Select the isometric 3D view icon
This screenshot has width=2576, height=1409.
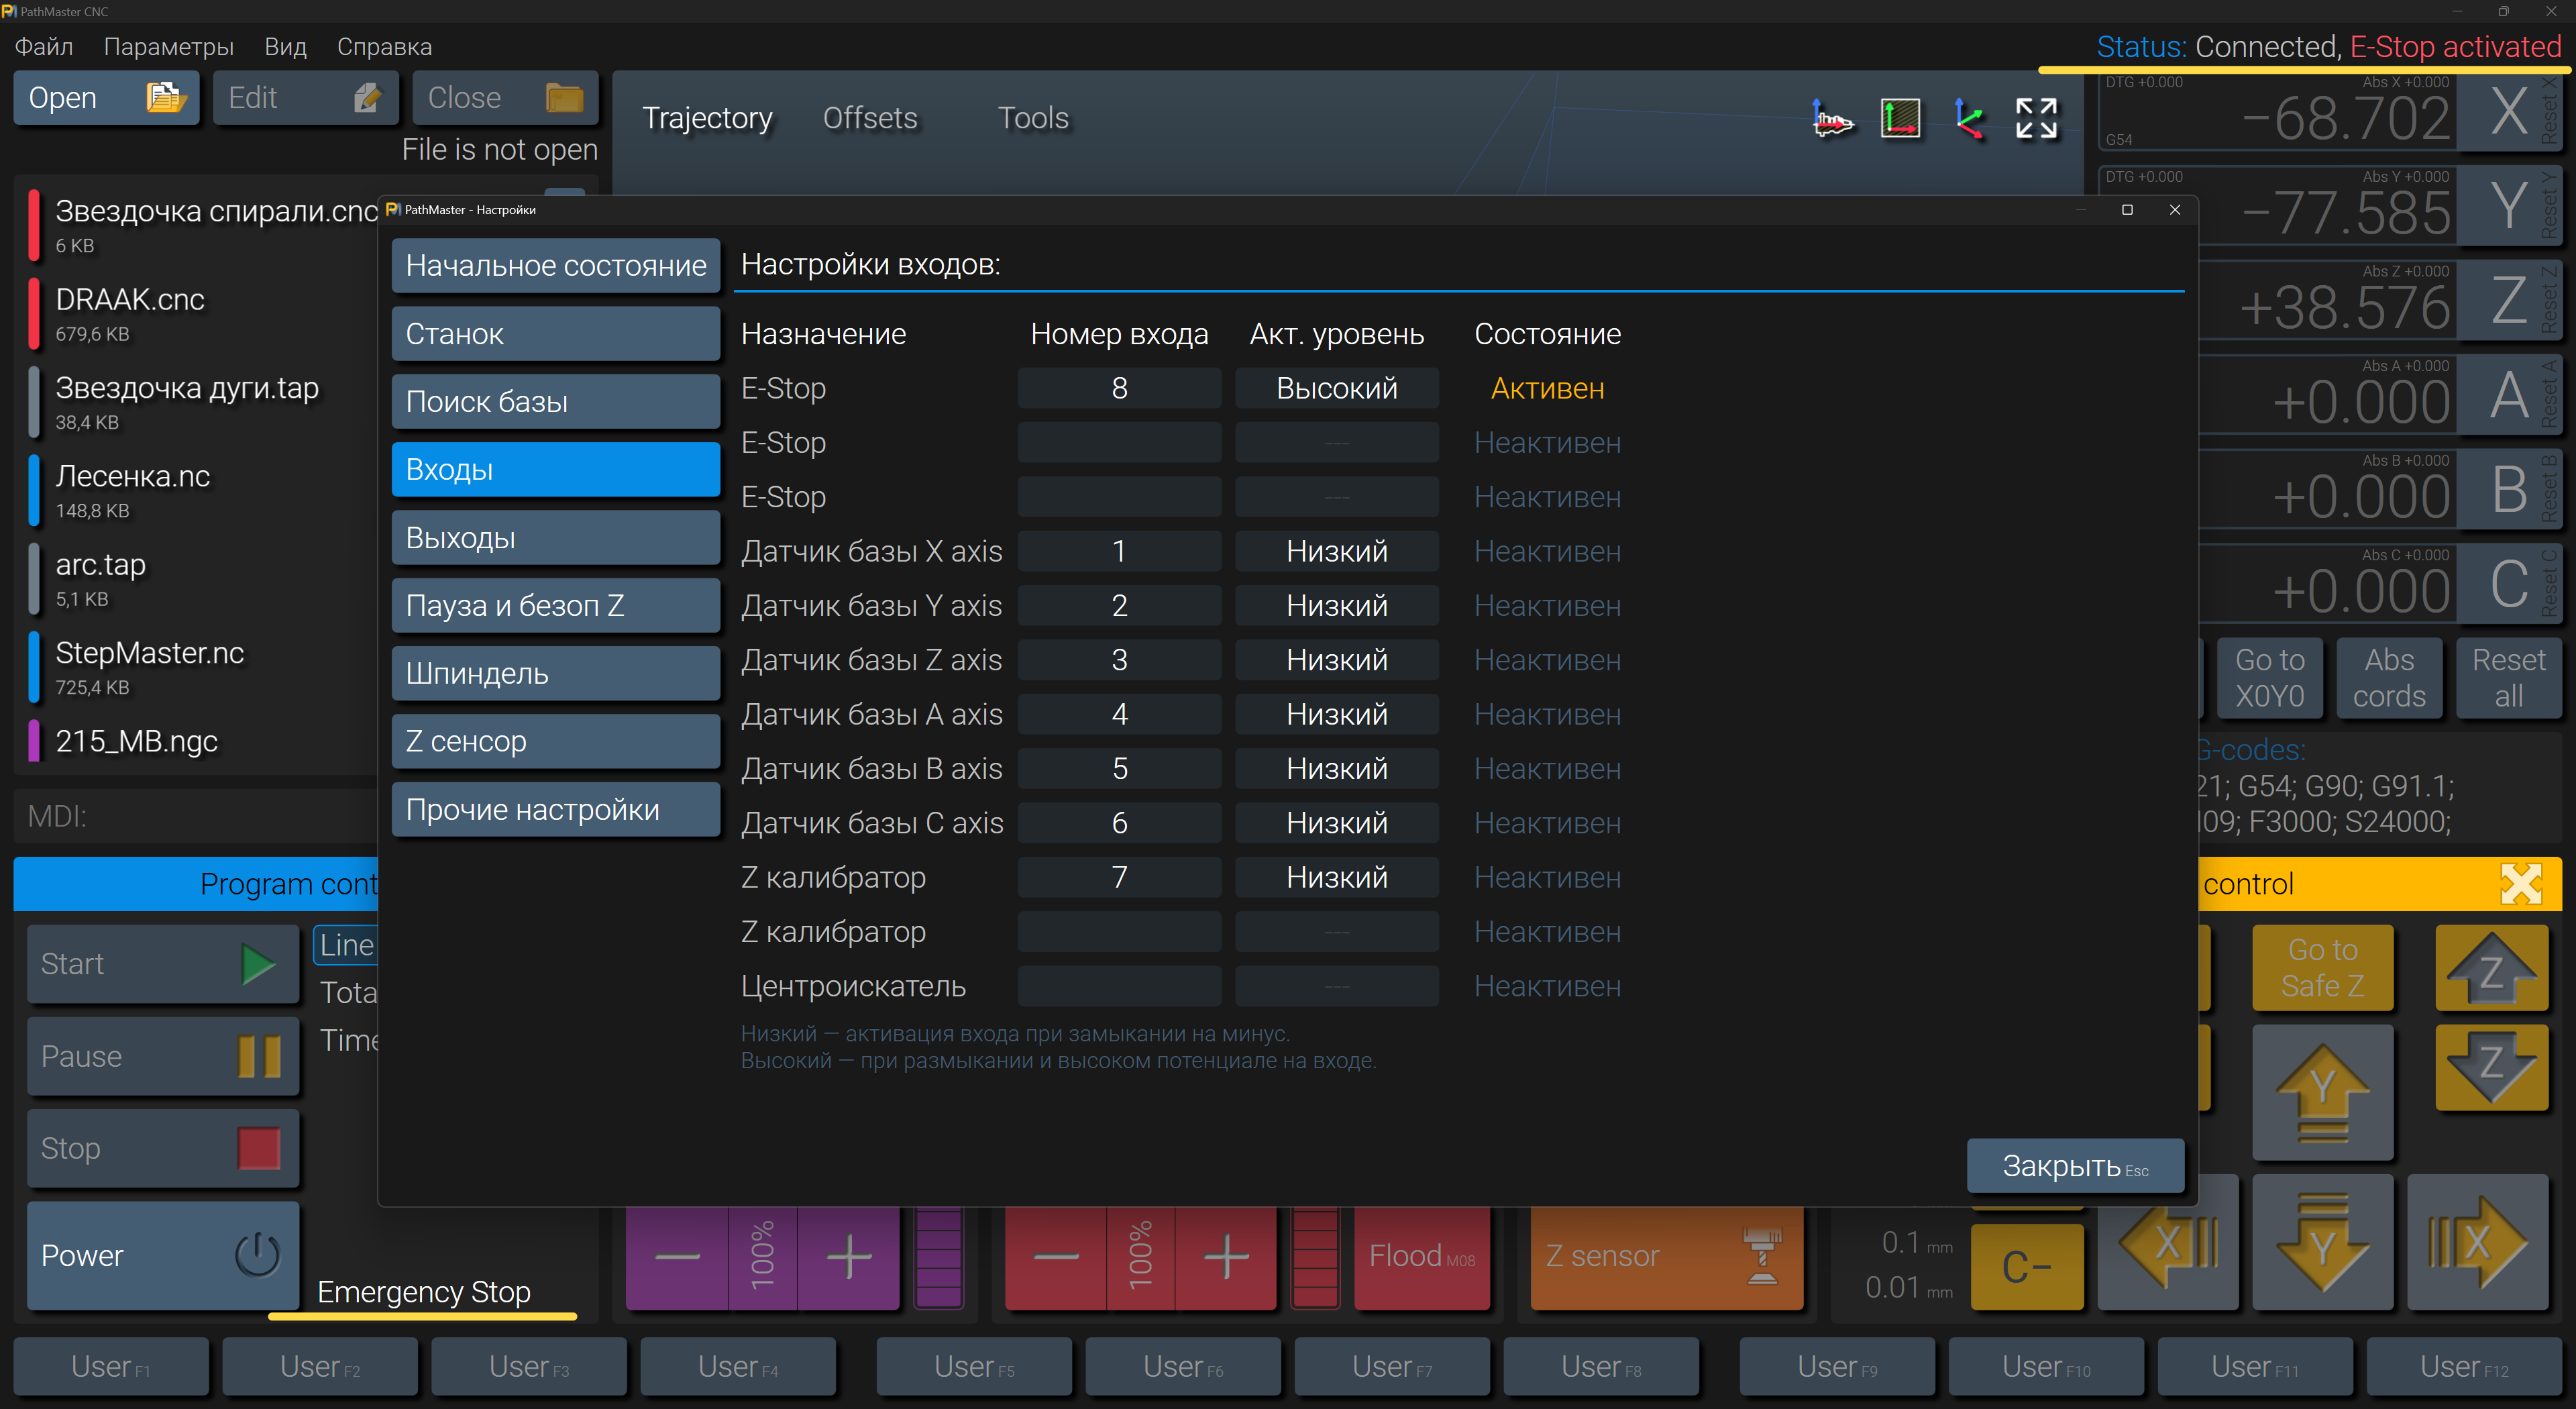click(x=1968, y=119)
